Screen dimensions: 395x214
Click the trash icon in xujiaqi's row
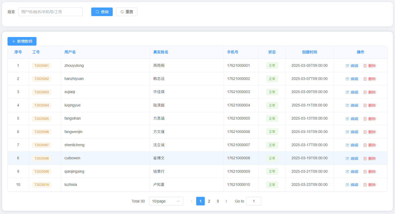click(365, 92)
